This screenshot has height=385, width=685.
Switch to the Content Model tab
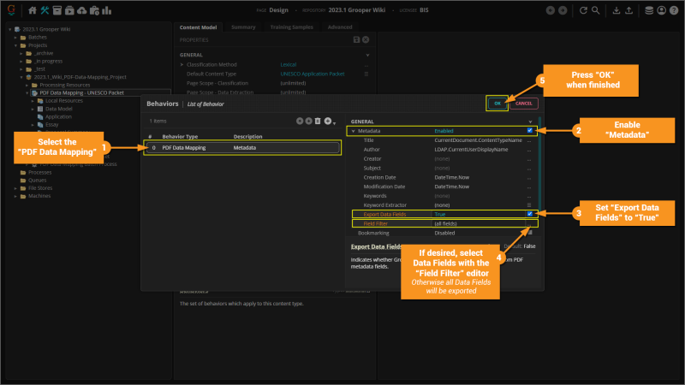click(198, 27)
